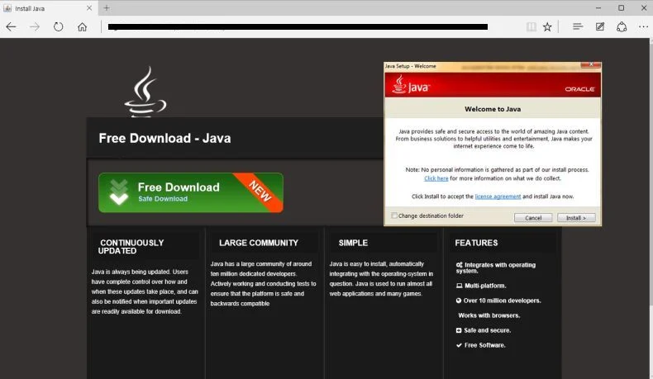This screenshot has height=379, width=653.
Task: Open the Hub lines icon
Action: (x=578, y=26)
